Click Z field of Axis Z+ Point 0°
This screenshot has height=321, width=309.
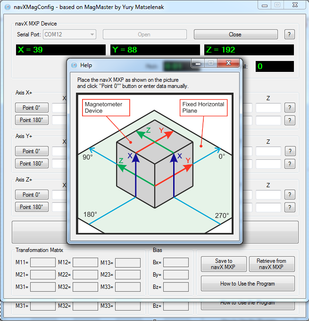[x=268, y=195]
